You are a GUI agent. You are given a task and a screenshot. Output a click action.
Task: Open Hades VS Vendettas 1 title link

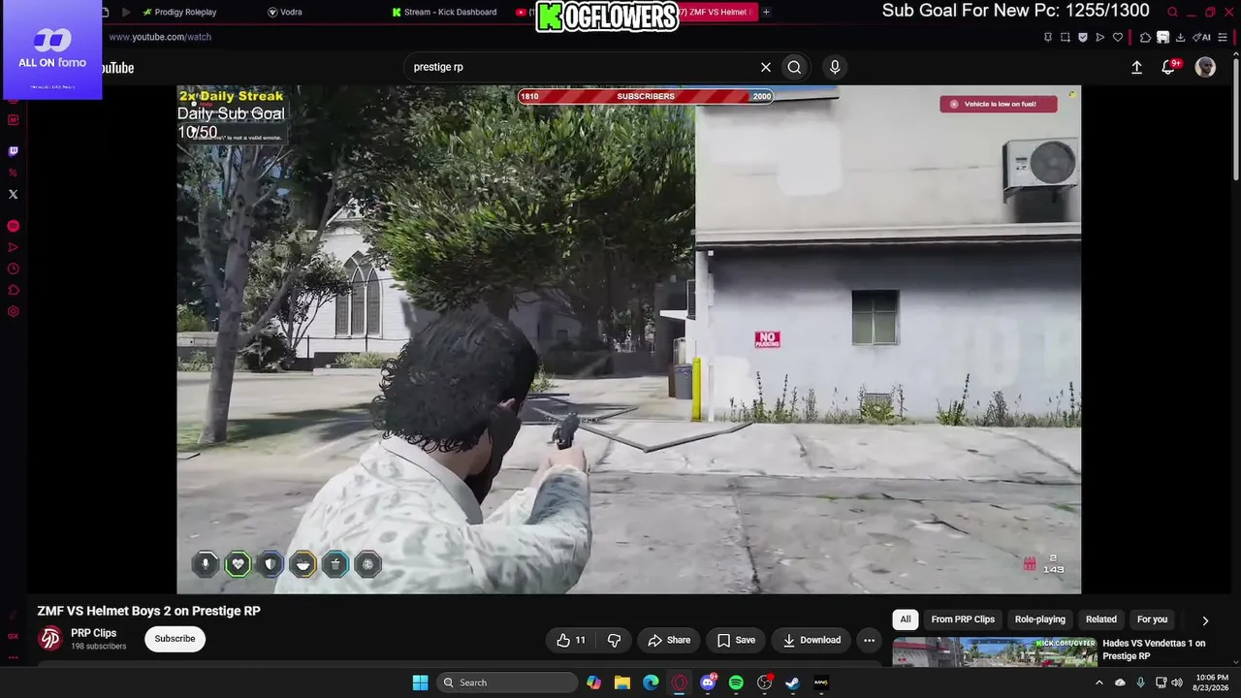1154,650
